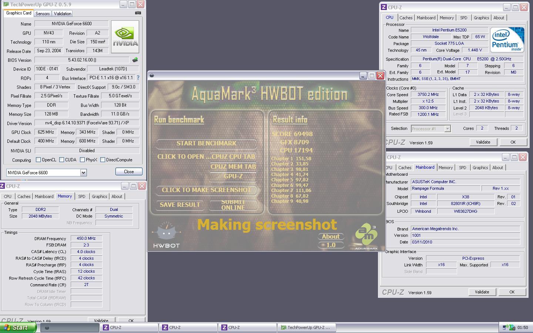Image resolution: width=533 pixels, height=333 pixels.
Task: Click CPU name Intel Pentium E5200
Action: pos(449,30)
